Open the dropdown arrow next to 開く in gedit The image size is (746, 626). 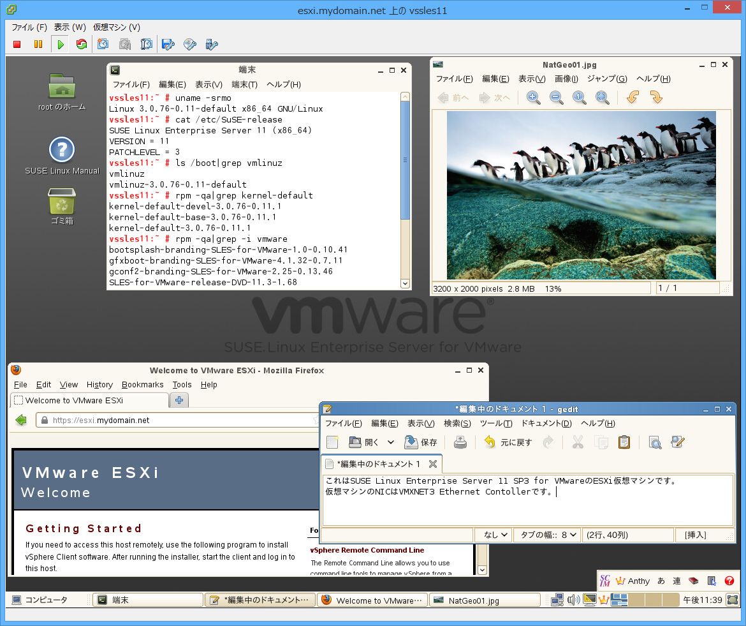coord(391,442)
